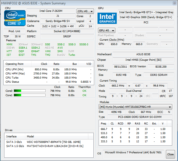This screenshot has height=161, width=178.
Task: Select the CPU Status row
Action: 49,82
